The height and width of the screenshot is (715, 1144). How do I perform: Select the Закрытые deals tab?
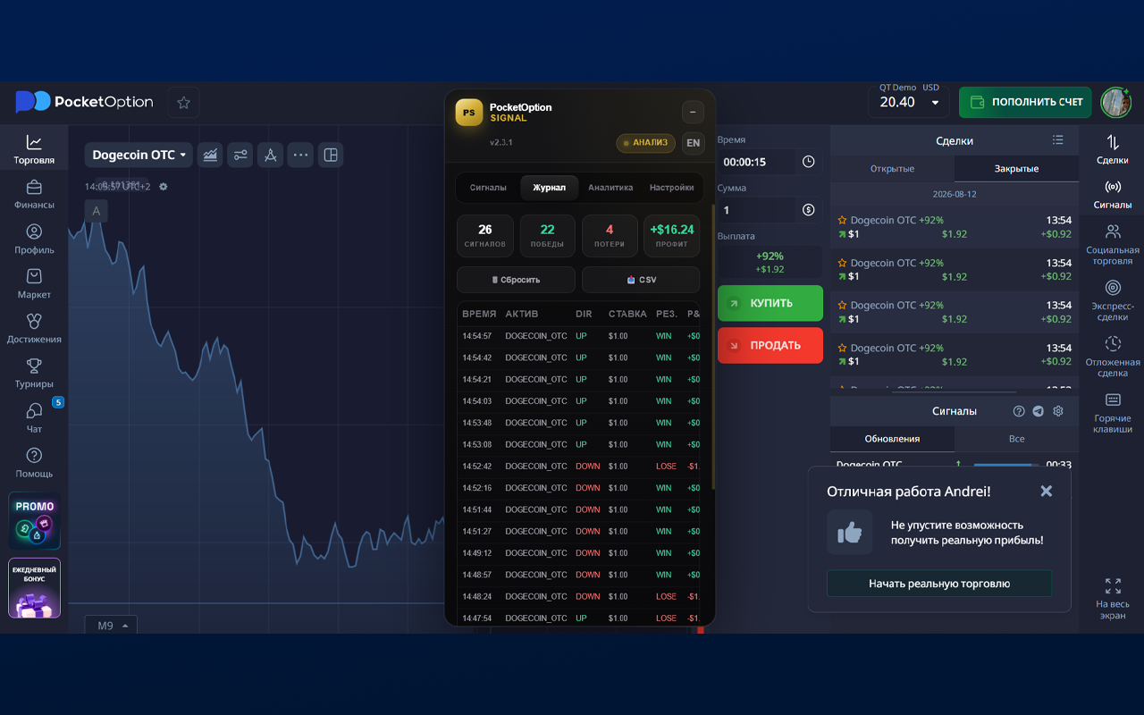1016,169
